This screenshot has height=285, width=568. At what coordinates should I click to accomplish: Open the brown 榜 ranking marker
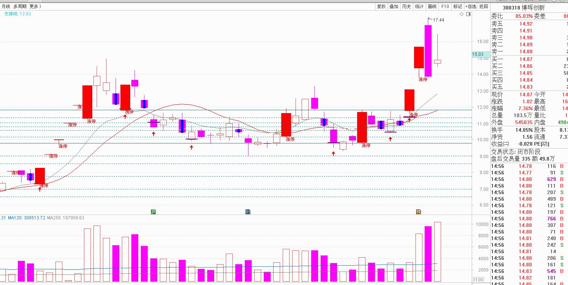418,212
